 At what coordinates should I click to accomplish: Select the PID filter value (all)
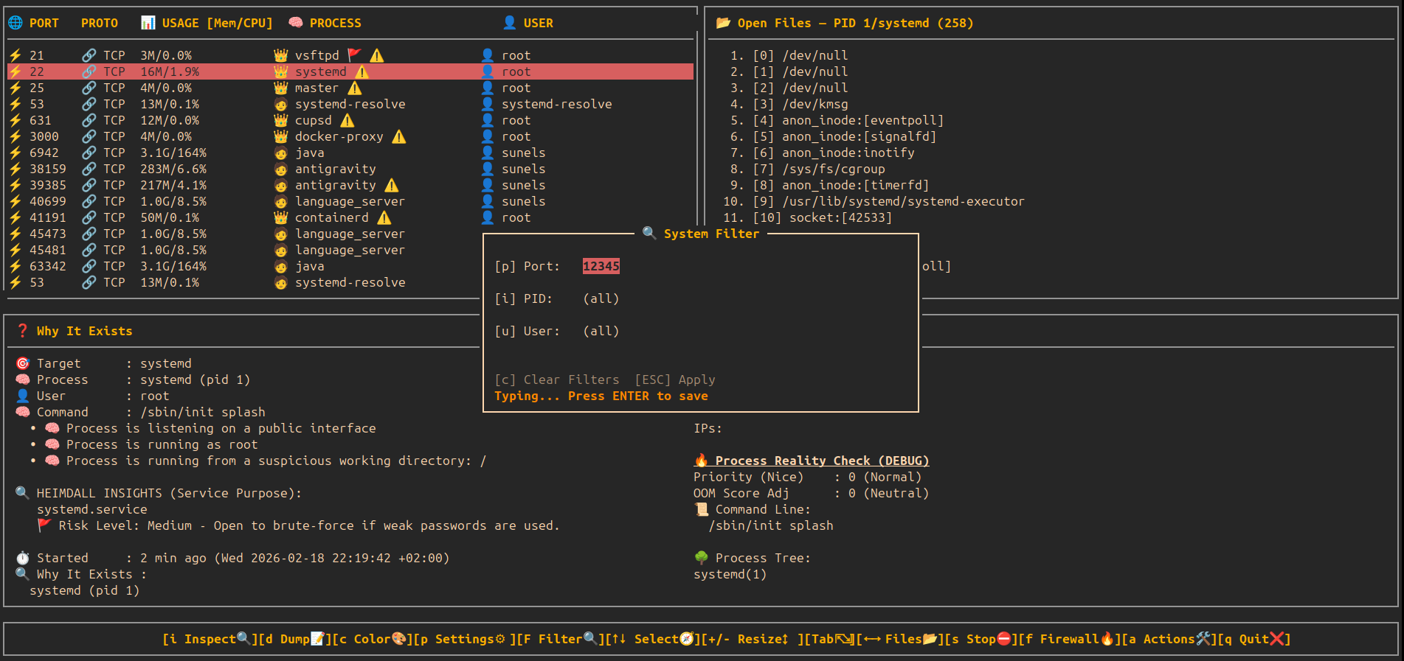(x=601, y=298)
